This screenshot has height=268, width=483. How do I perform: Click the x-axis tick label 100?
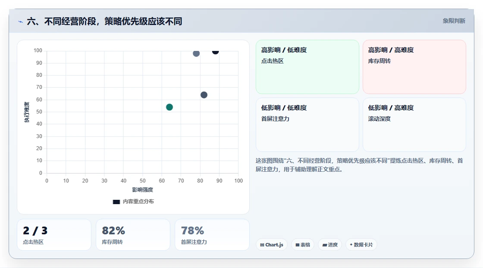point(238,181)
